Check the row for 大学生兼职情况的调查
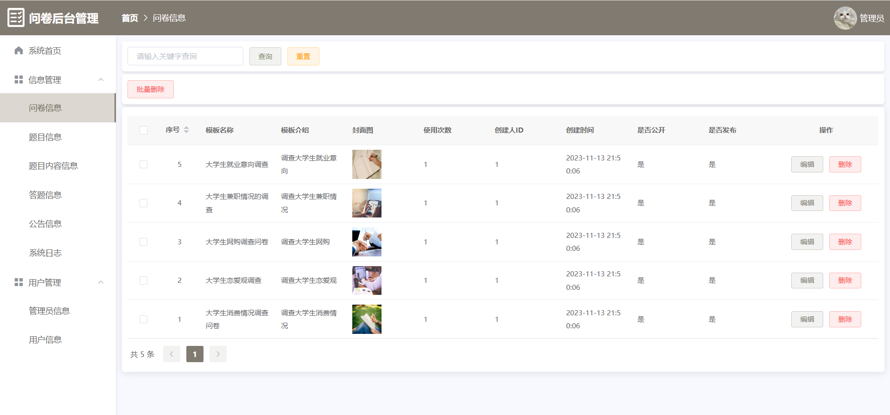Viewport: 890px width, 415px height. 143,203
